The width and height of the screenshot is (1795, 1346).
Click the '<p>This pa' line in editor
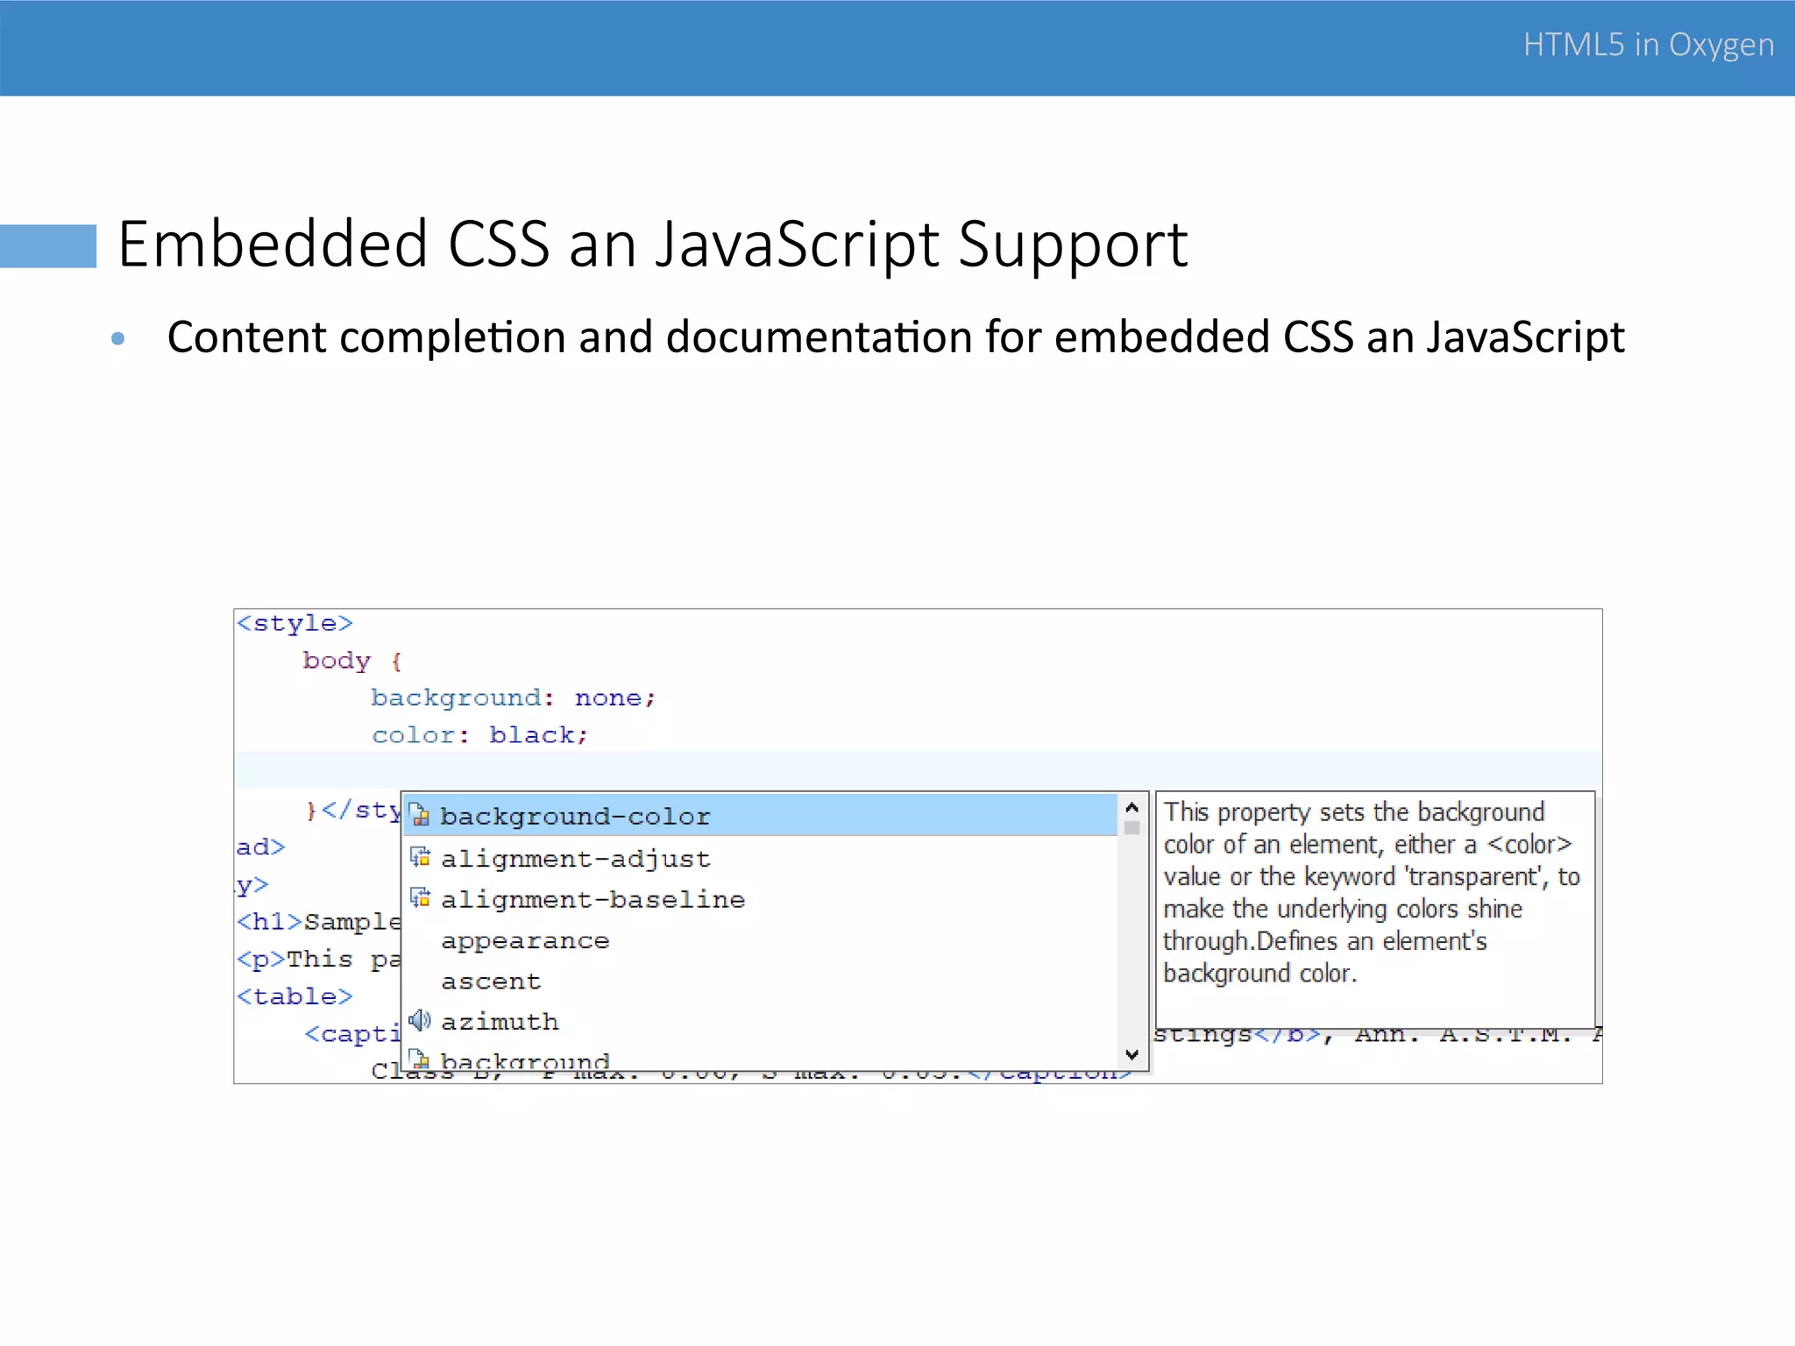tap(319, 960)
